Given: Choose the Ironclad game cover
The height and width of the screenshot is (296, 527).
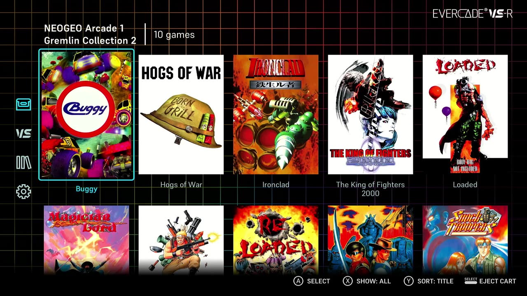Looking at the screenshot, I should [x=276, y=115].
